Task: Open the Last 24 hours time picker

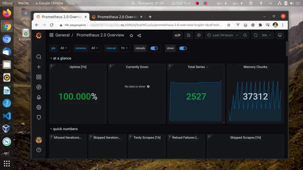Action: 223,35
